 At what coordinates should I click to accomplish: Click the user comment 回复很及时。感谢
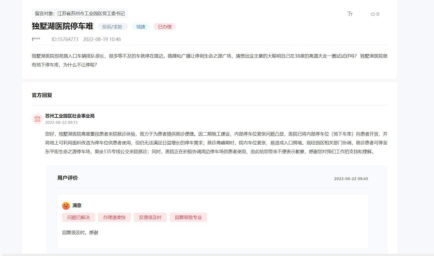(x=80, y=233)
